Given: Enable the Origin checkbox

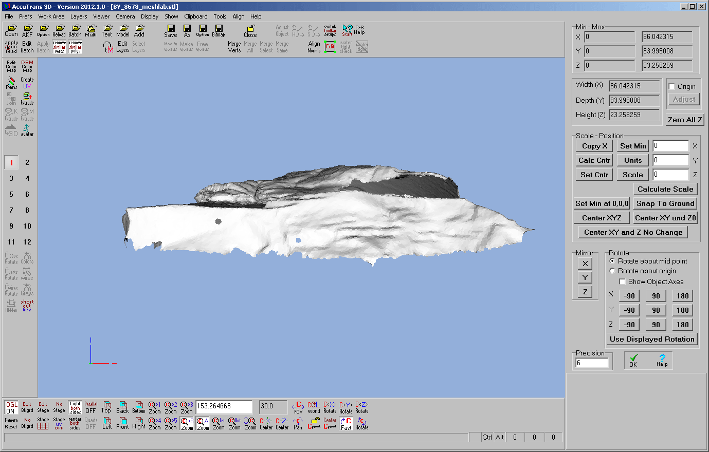Looking at the screenshot, I should click(671, 86).
